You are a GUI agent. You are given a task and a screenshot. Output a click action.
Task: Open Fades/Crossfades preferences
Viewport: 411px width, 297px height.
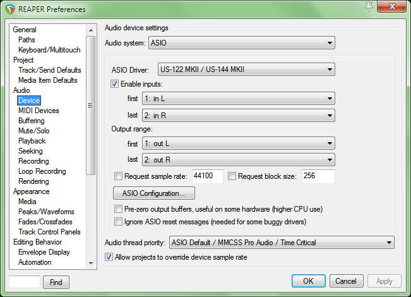click(45, 222)
